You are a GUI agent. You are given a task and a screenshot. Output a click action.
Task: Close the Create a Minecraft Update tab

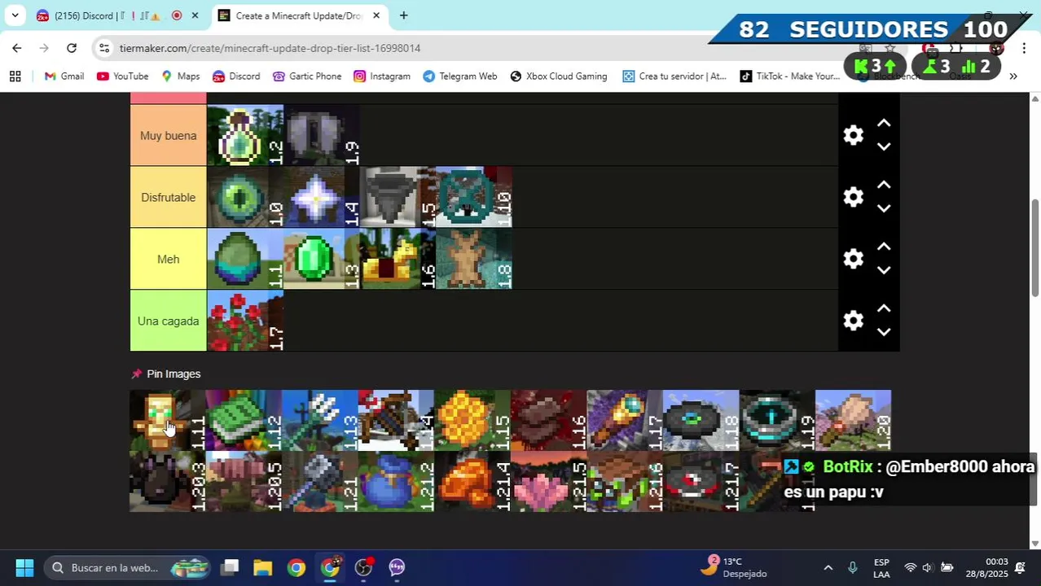pos(376,15)
